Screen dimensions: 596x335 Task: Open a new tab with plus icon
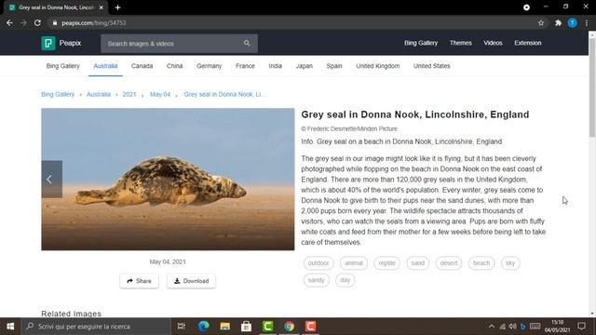(118, 7)
